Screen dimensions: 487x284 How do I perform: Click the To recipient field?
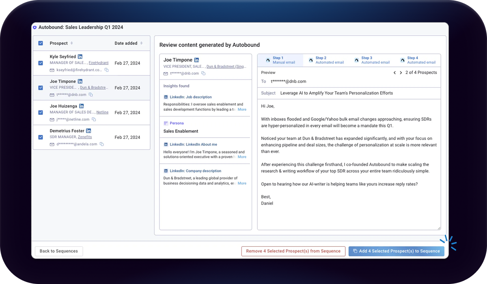click(349, 82)
